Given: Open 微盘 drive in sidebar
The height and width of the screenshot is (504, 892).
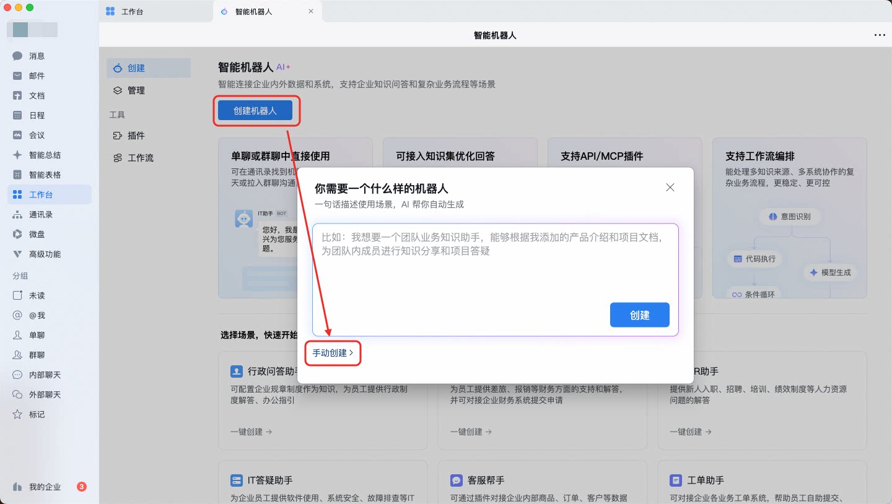Looking at the screenshot, I should 37,234.
